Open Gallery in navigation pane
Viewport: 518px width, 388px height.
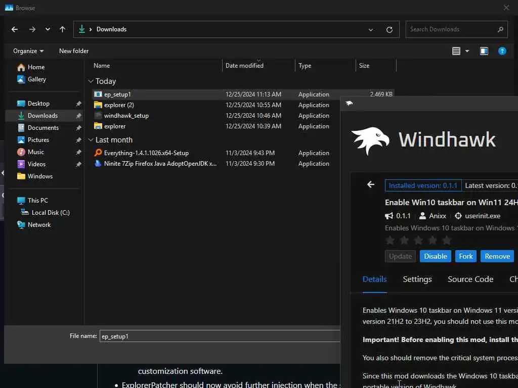click(36, 79)
